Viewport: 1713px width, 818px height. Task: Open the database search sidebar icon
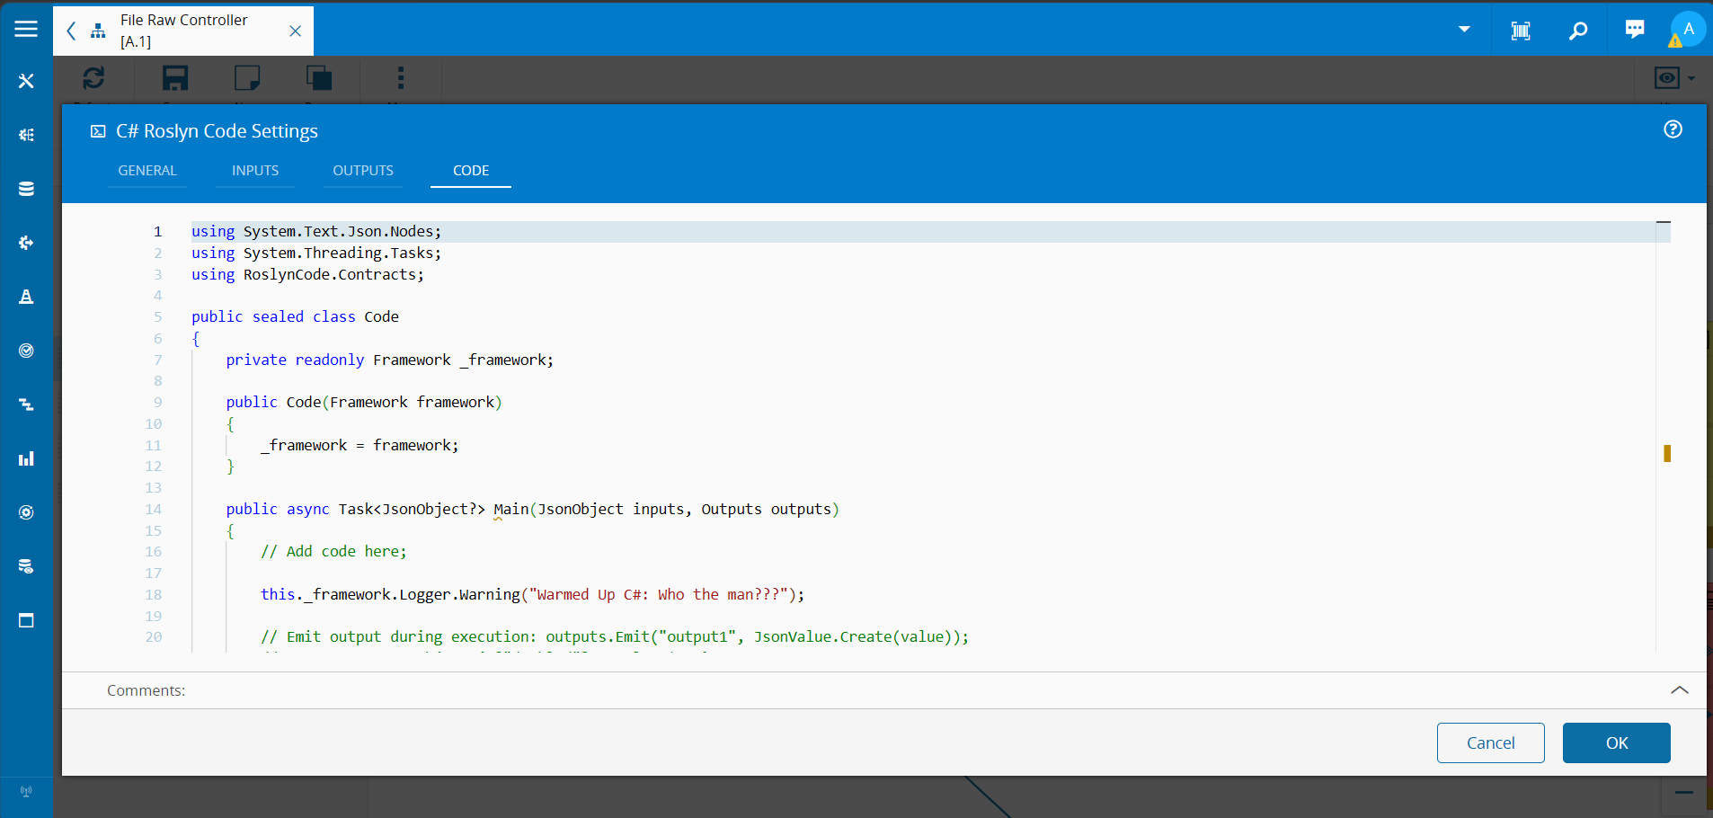26,566
